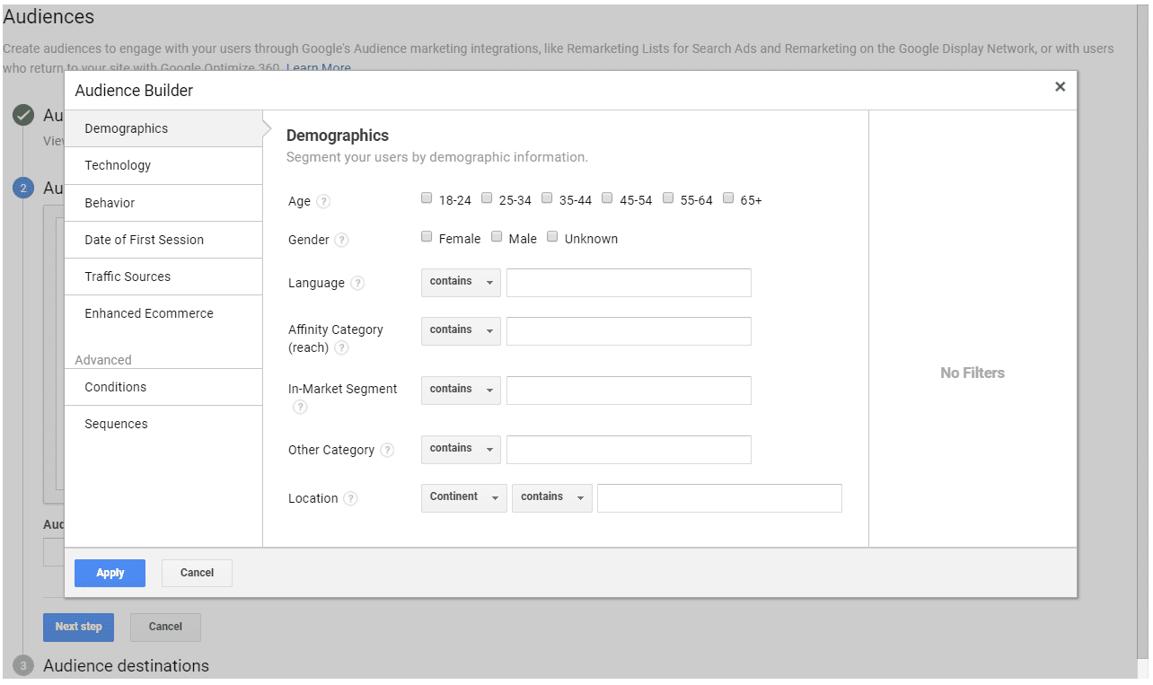1153x685 pixels.
Task: Open the In-Market Segment help icon
Action: [299, 407]
